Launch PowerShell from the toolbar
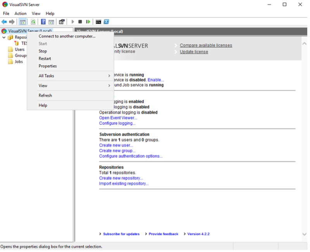 (106, 22)
